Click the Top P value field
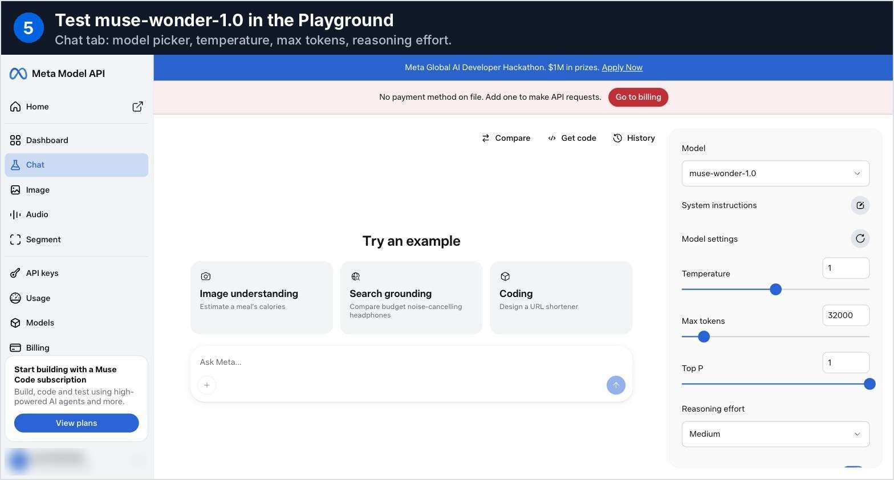 click(846, 363)
